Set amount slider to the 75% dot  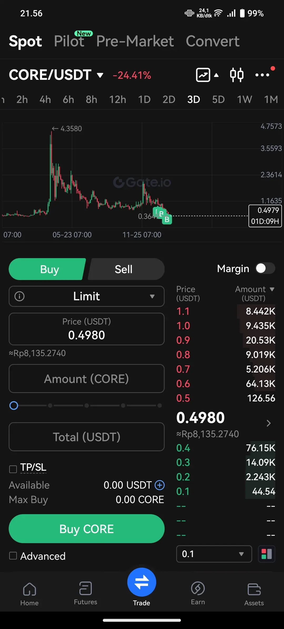(123, 405)
